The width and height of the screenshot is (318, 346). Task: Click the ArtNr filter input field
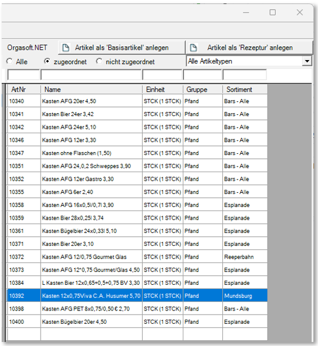coord(23,75)
